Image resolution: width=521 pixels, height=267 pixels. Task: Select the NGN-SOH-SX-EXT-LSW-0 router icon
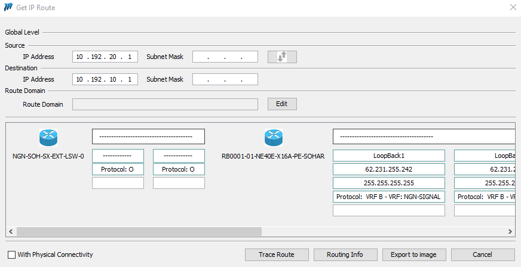(48, 138)
